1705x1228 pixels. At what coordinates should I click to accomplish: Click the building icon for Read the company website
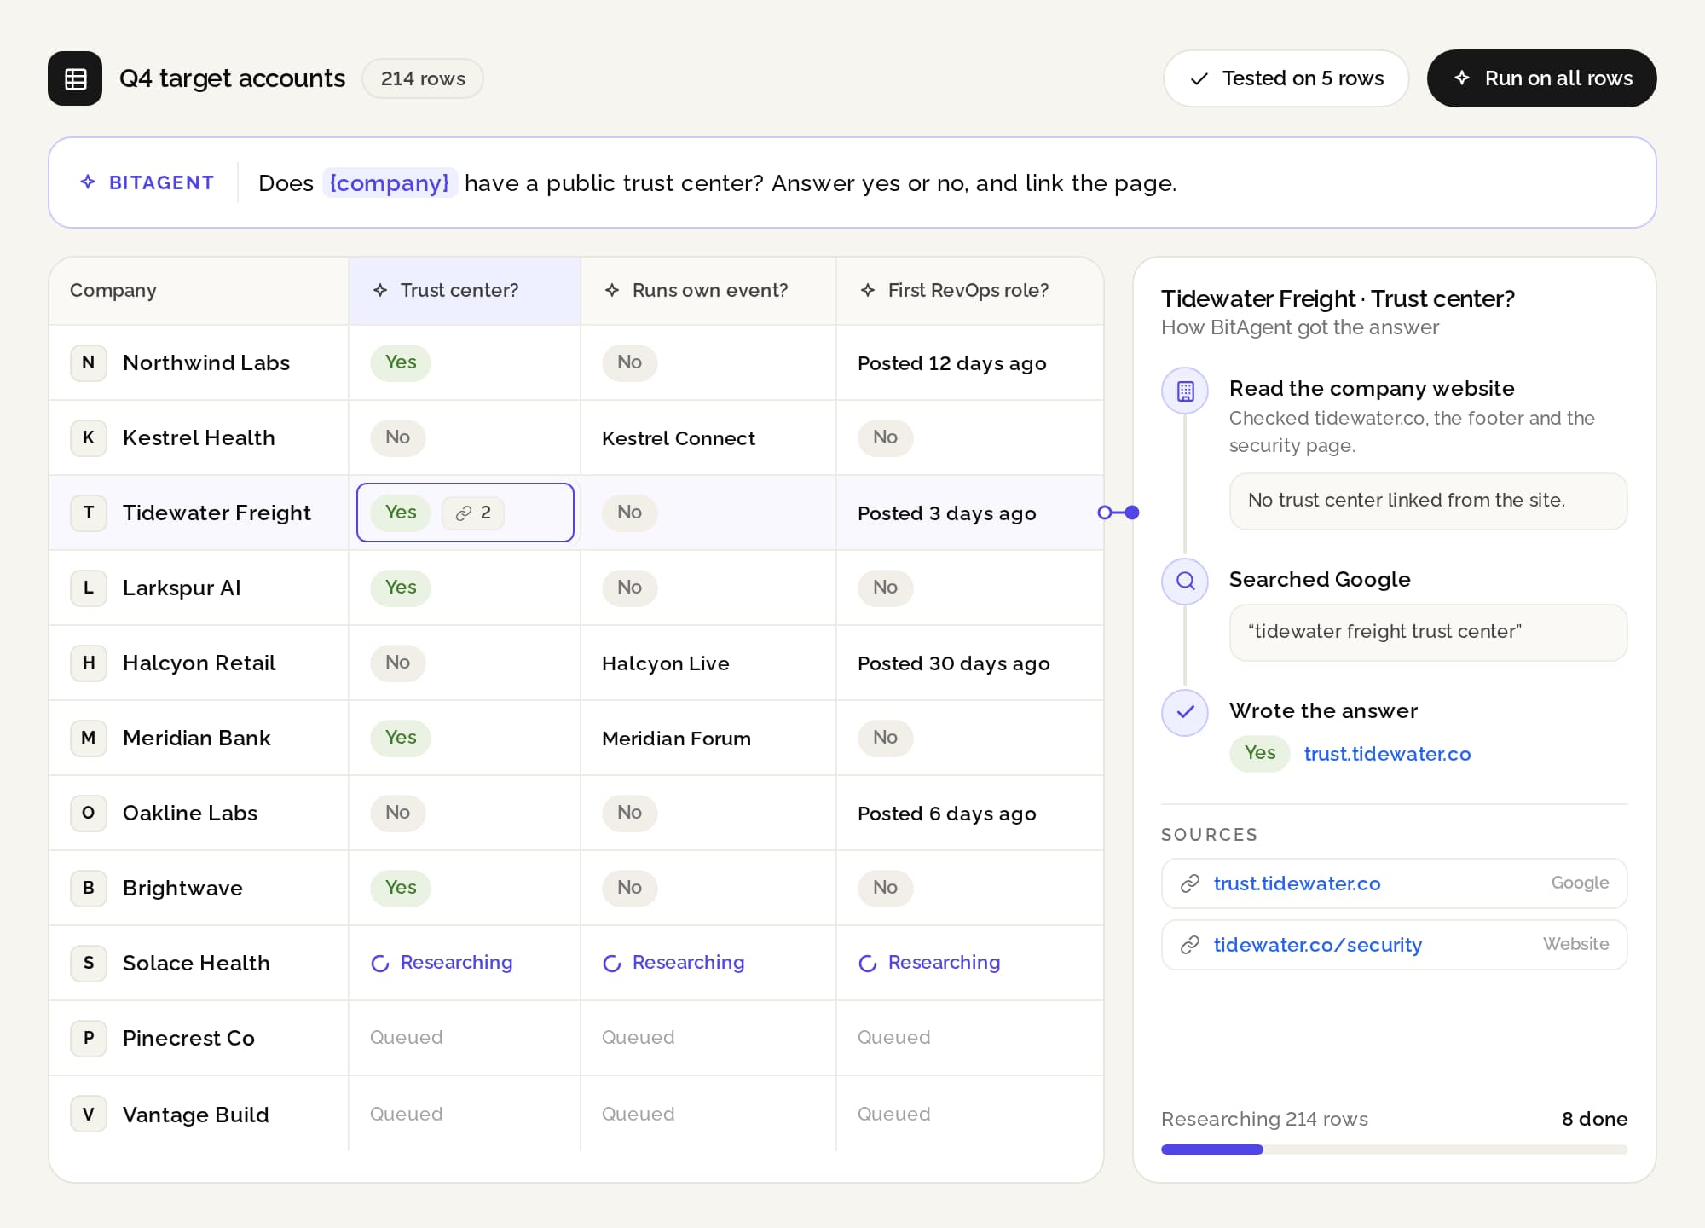pyautogui.click(x=1185, y=391)
